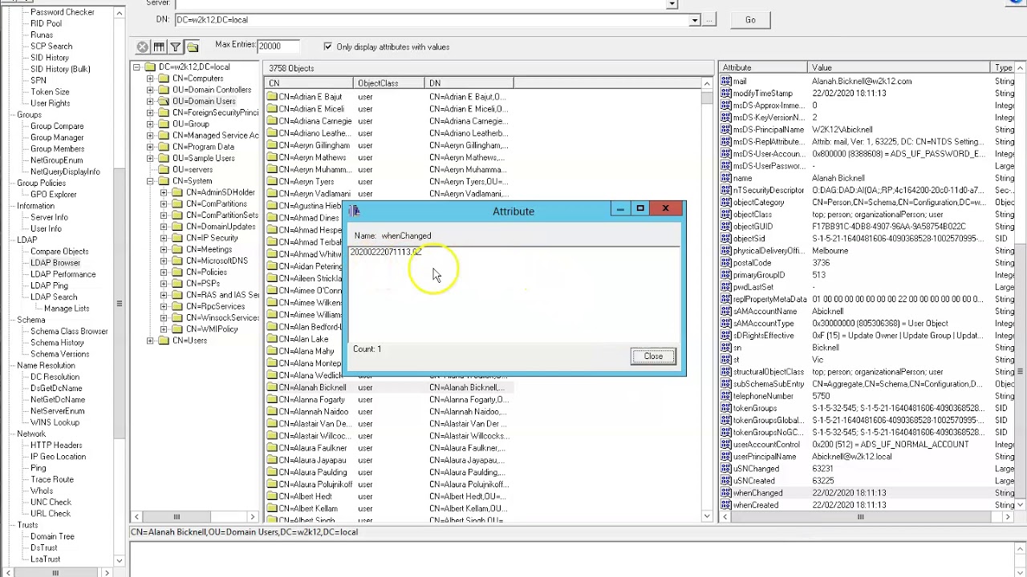Screen dimensions: 1027x577
Task: Open IP Geo Location in sidebar
Action: pos(58,457)
